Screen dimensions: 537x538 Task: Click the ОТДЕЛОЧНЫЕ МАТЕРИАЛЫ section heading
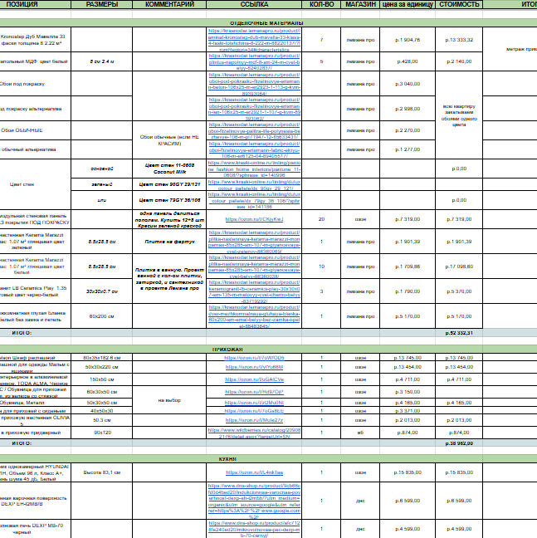[x=266, y=23]
